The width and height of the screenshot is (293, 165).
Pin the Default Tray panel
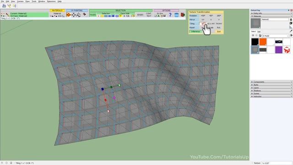click(x=289, y=10)
